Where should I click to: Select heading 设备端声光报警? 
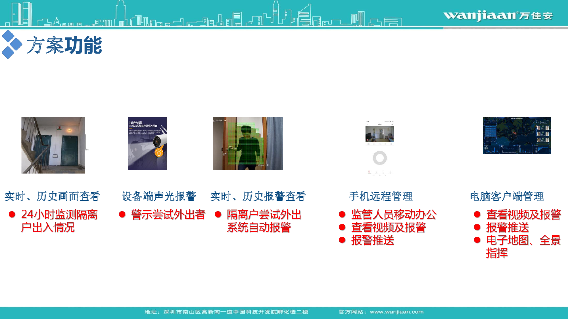pyautogui.click(x=159, y=196)
